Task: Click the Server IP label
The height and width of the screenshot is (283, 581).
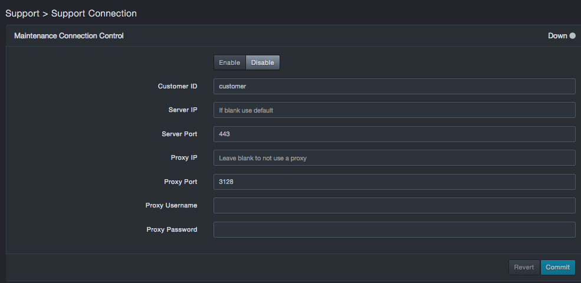Action: coord(183,110)
